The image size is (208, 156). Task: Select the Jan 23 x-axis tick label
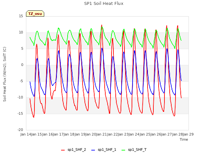(123, 134)
